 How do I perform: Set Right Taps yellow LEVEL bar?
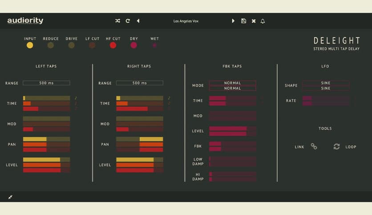pyautogui.click(x=140, y=159)
